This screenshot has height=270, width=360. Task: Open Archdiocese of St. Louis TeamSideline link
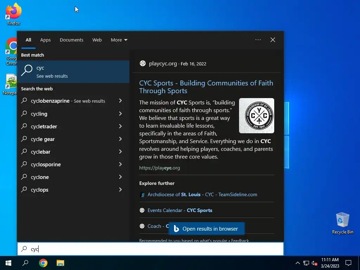tap(202, 194)
